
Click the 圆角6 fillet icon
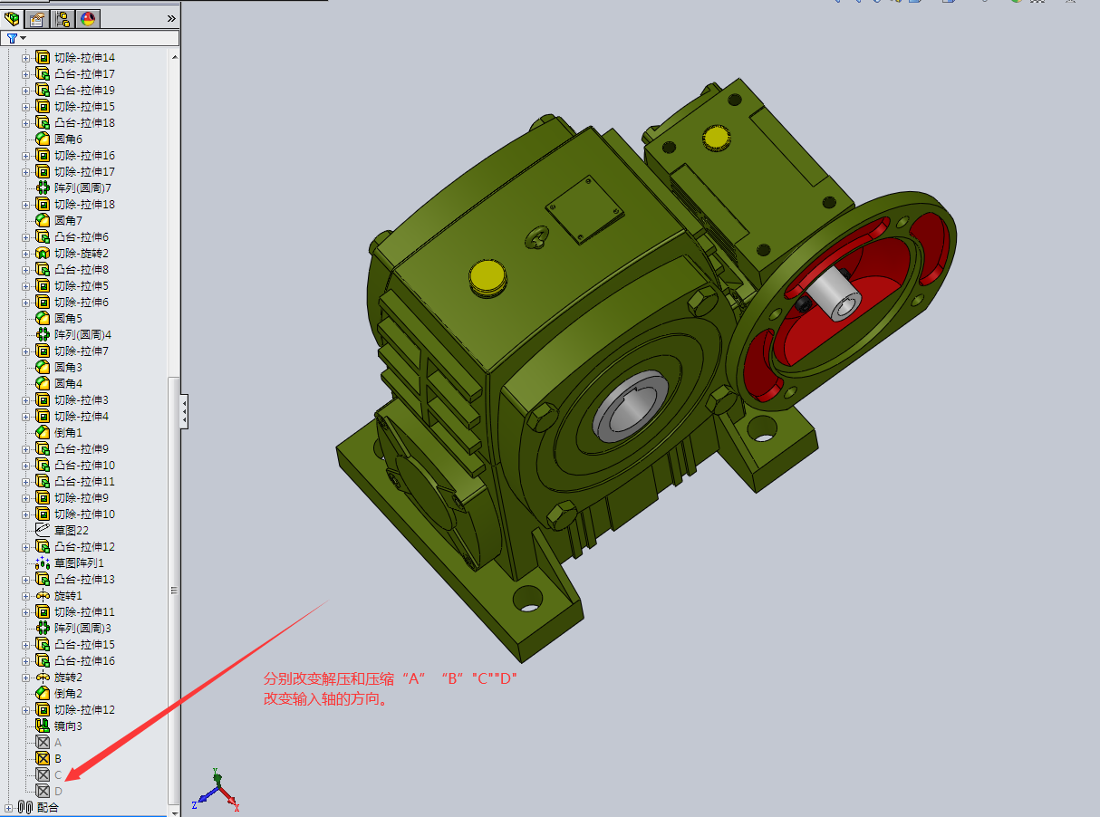tap(43, 139)
